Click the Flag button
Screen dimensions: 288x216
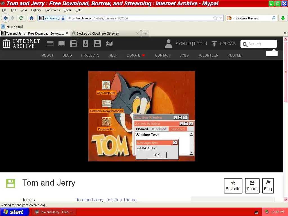tap(268, 186)
